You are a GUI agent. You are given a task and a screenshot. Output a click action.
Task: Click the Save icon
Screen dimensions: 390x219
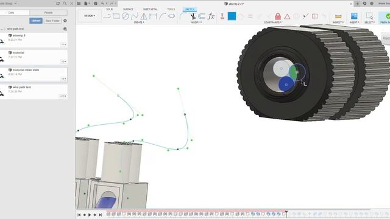pos(96,4)
